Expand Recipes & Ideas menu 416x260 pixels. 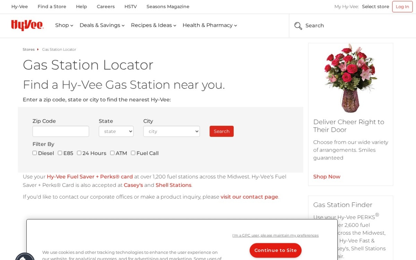pyautogui.click(x=154, y=25)
